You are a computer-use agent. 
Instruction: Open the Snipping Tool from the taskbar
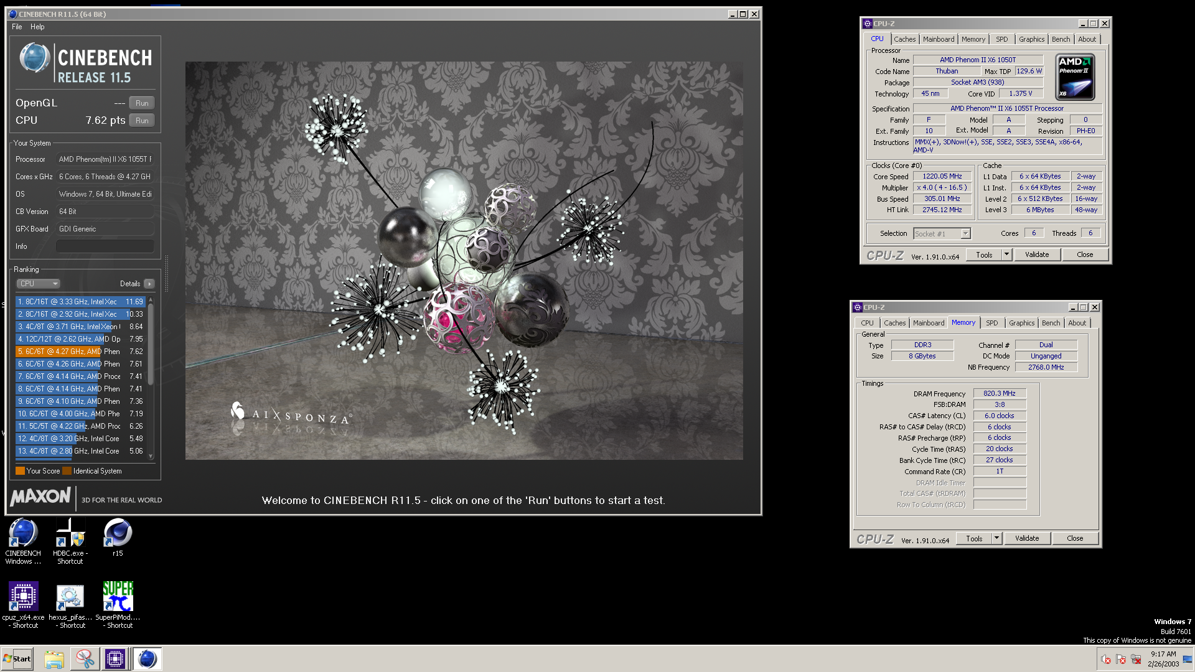85,659
